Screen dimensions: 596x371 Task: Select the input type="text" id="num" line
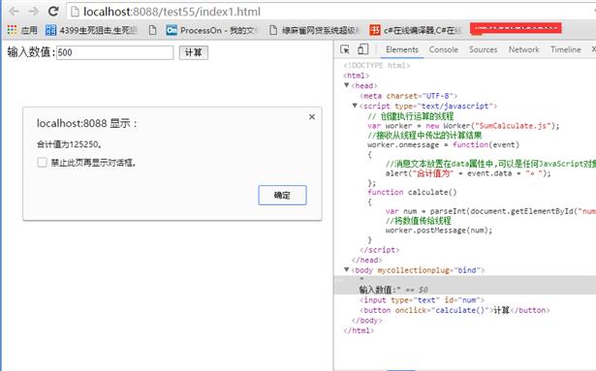click(x=422, y=300)
